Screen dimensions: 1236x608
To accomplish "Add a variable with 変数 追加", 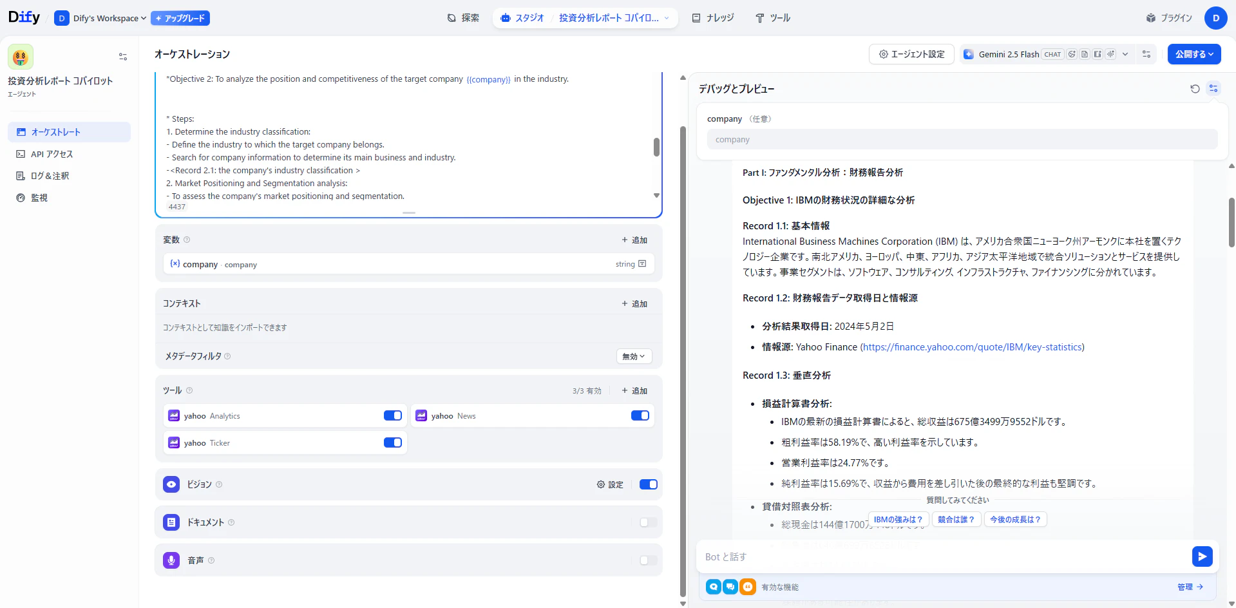I will tap(634, 240).
